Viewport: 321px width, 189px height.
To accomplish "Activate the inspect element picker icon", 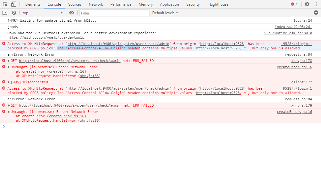I will pos(5,4).
